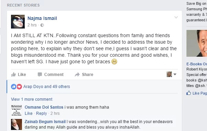Open Najma Ismail's profile name link

coord(42,18)
